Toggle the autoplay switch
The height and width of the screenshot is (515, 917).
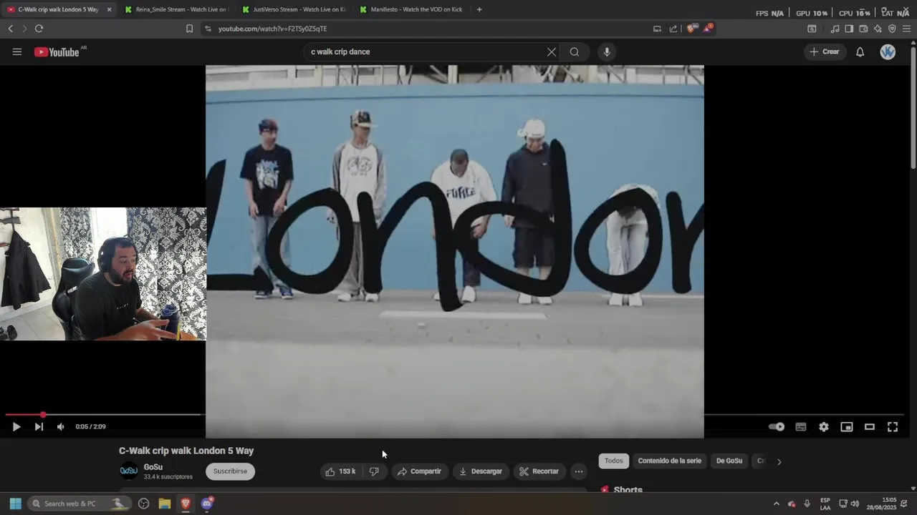777,427
